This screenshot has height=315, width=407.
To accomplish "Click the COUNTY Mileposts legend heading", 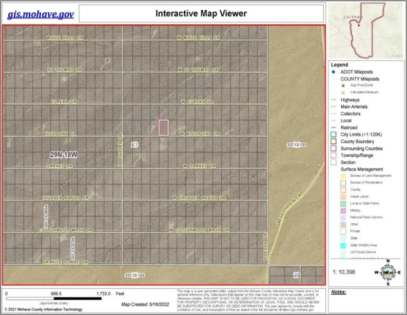I will click(x=360, y=78).
